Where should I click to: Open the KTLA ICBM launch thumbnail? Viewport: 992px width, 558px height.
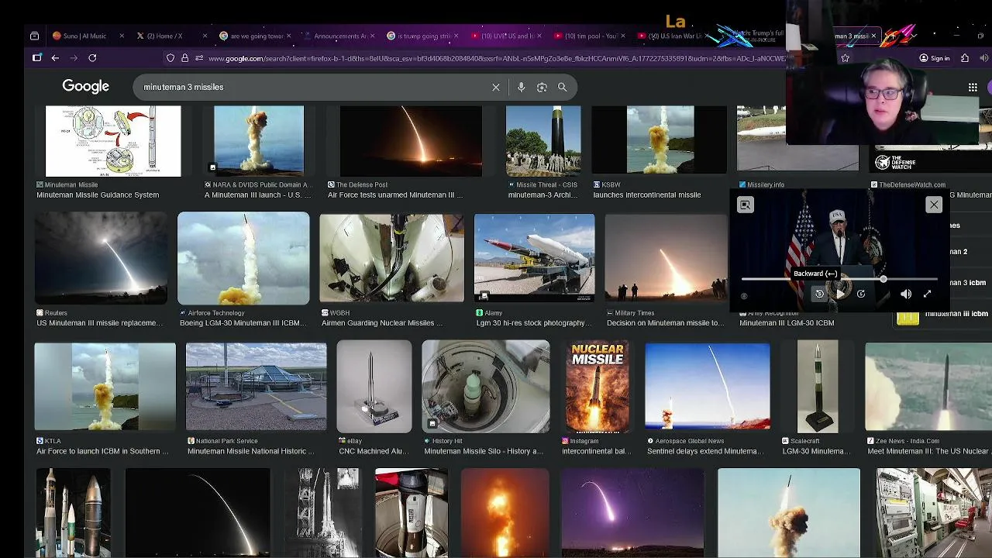point(105,387)
